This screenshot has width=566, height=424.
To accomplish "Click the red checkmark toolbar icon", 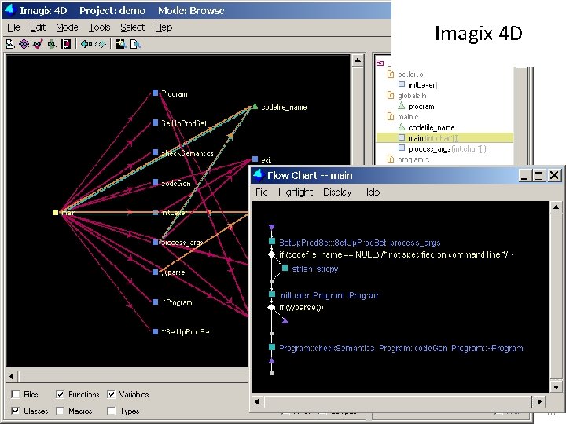I will point(38,44).
